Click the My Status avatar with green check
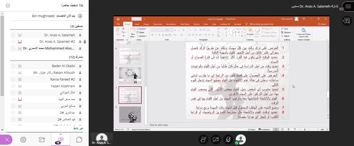 (x=240, y=140)
